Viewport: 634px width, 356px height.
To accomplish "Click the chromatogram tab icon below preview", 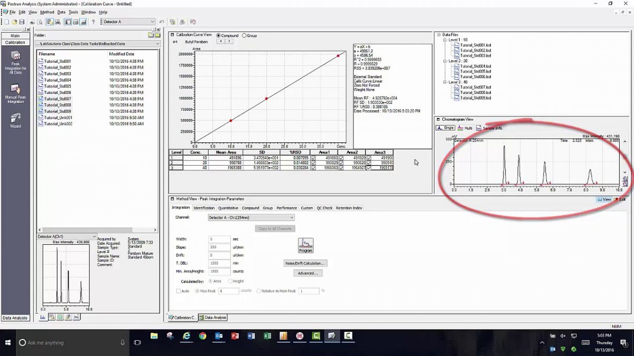I will point(42,316).
